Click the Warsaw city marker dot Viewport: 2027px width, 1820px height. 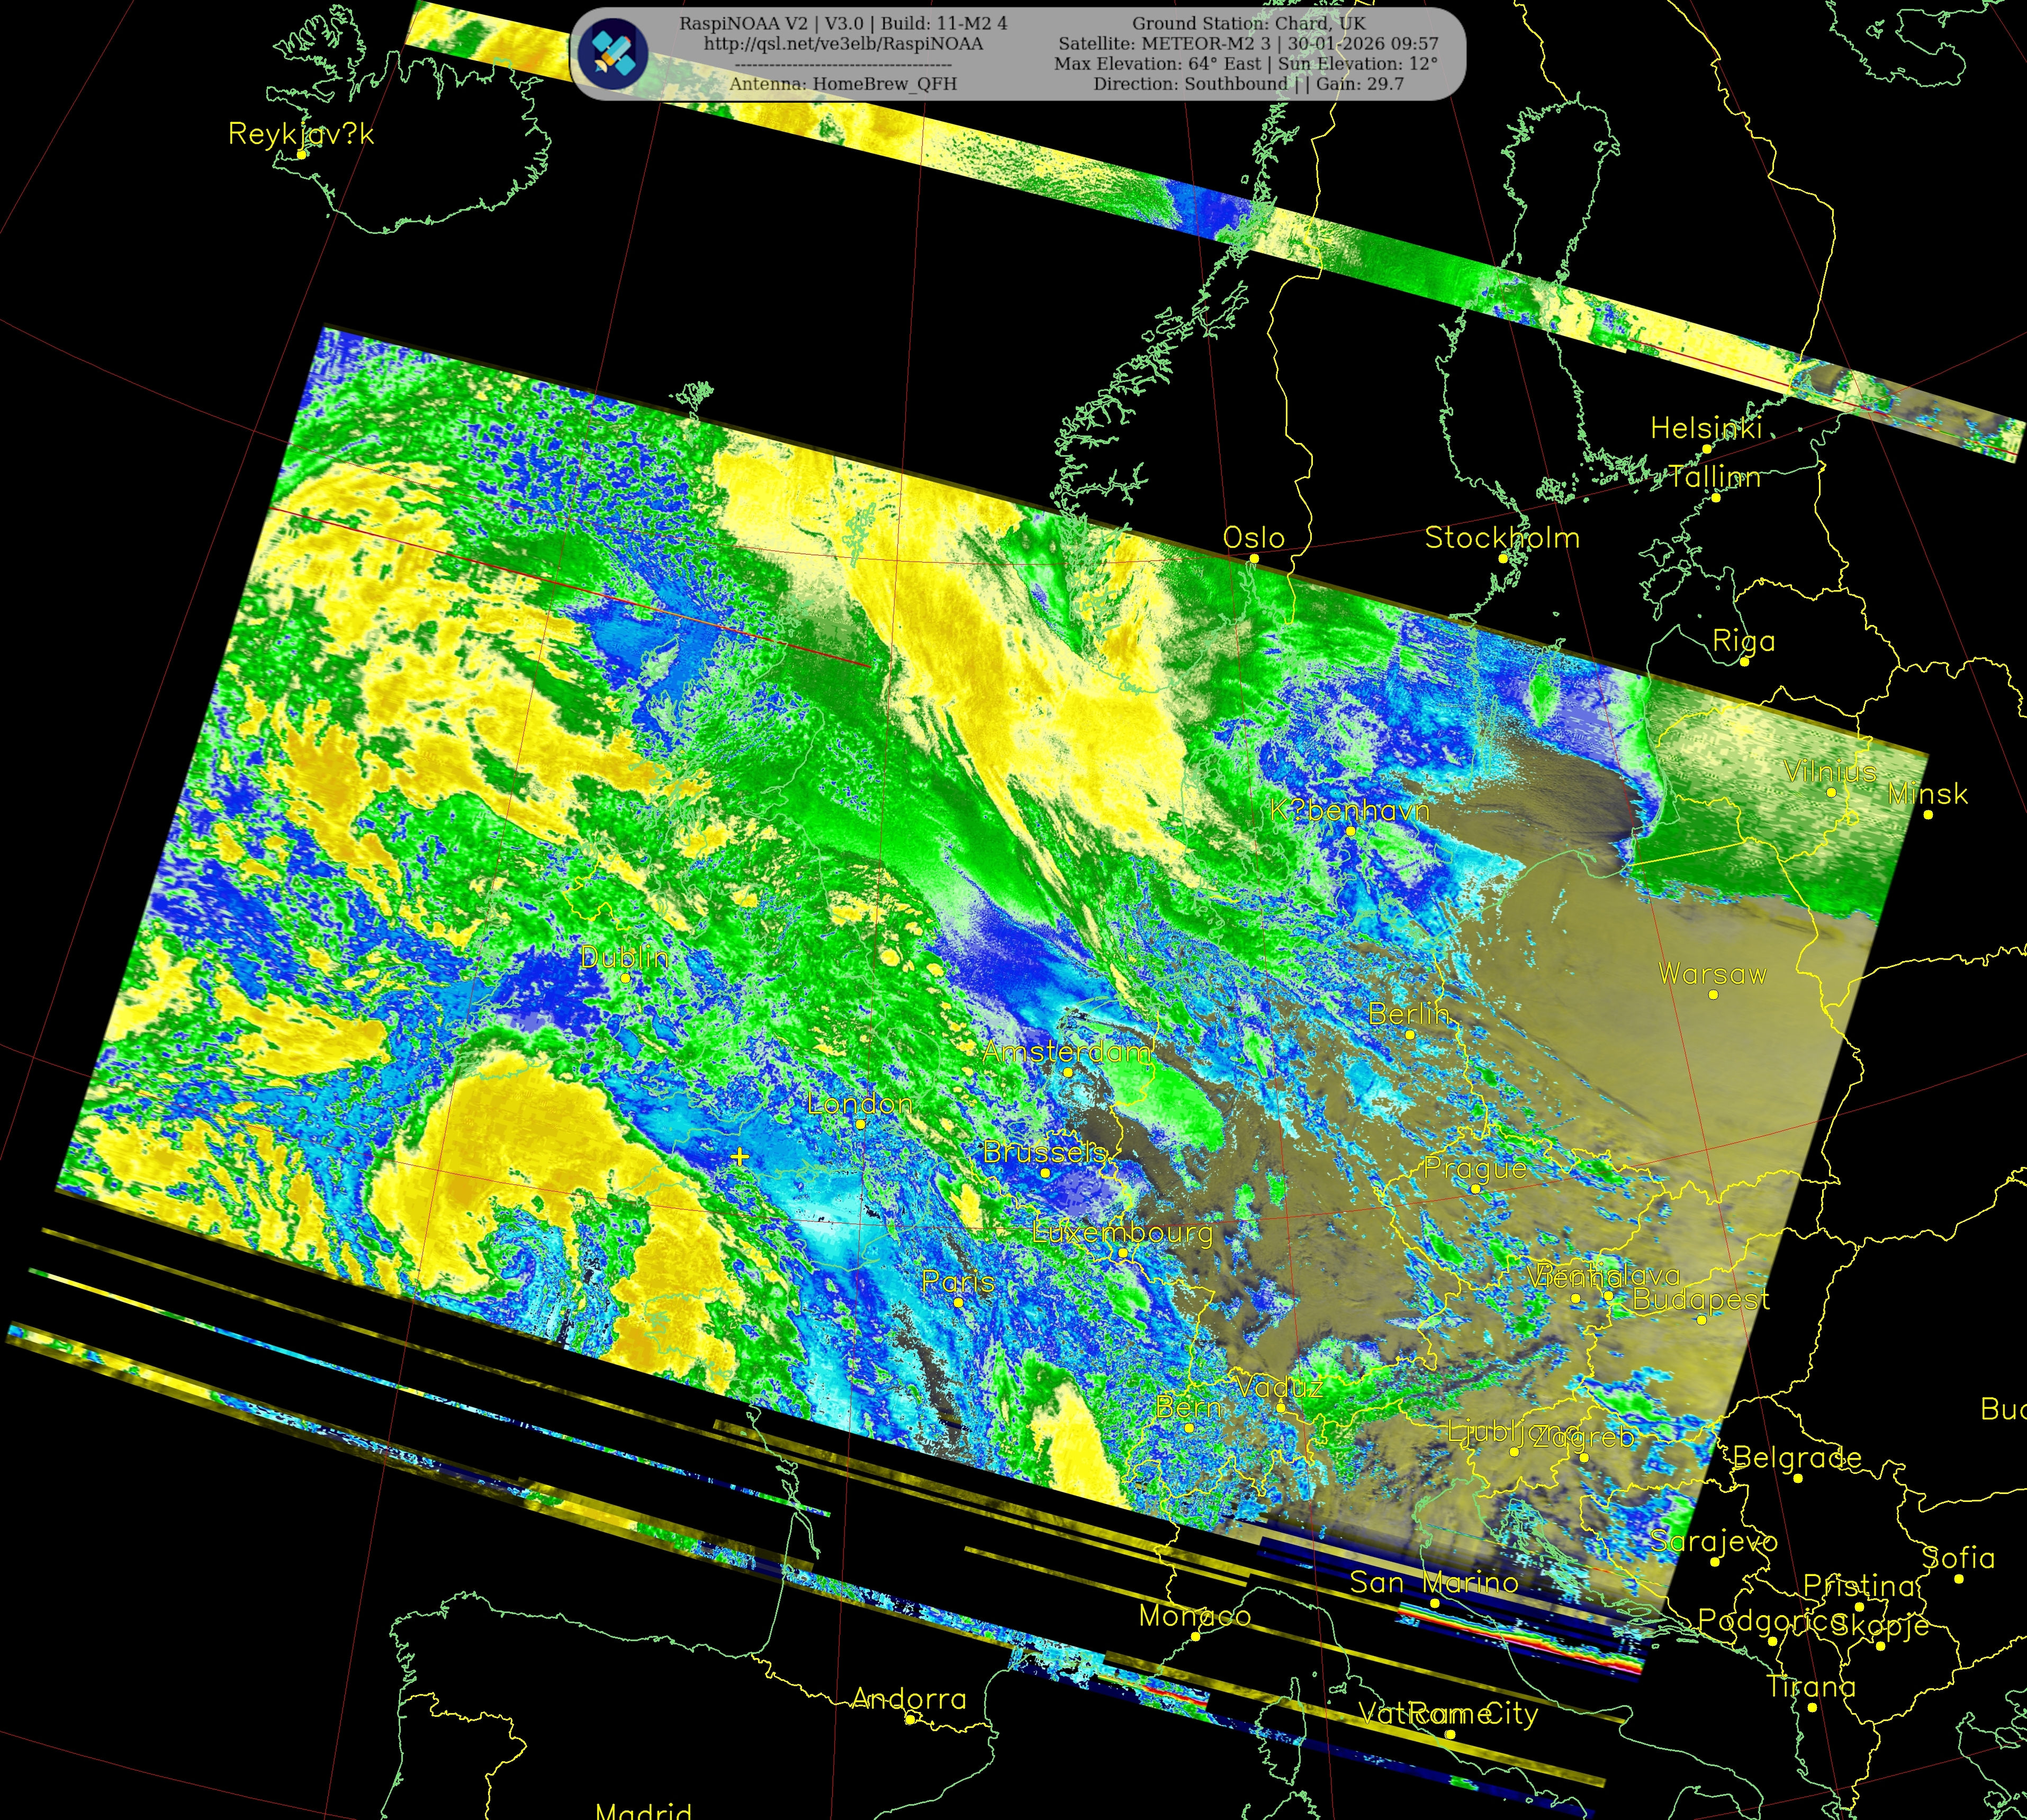[1713, 995]
